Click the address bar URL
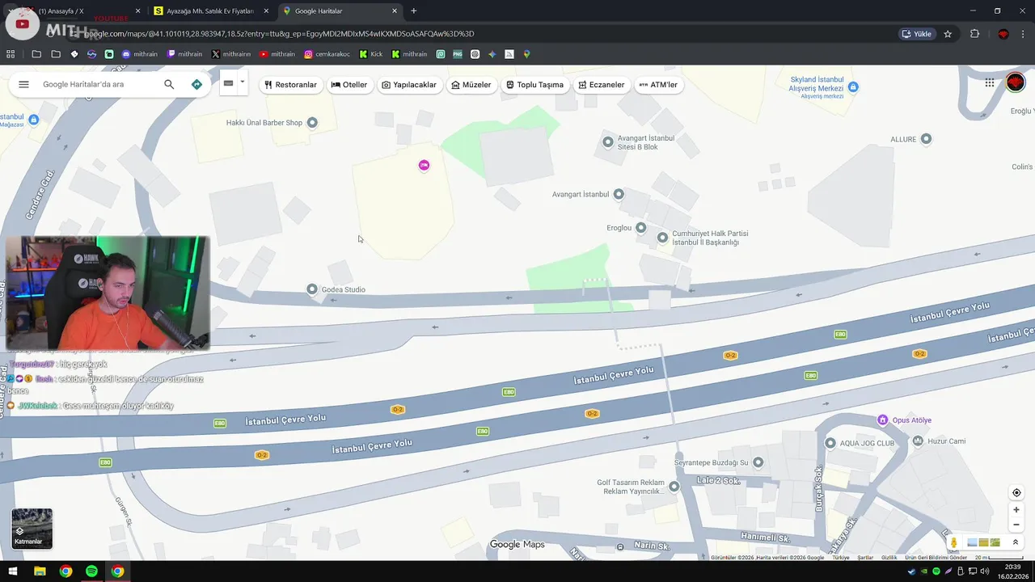 click(x=279, y=34)
